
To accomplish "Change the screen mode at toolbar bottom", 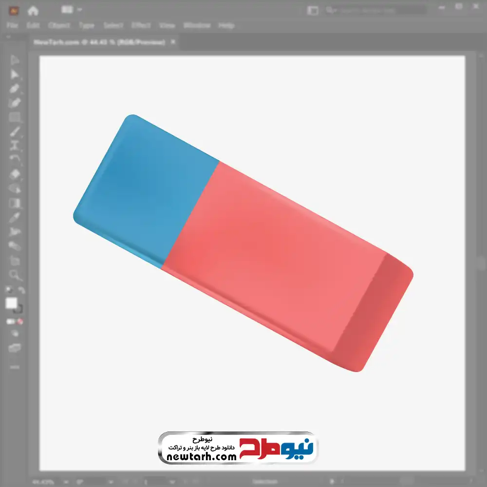I will coord(15,348).
